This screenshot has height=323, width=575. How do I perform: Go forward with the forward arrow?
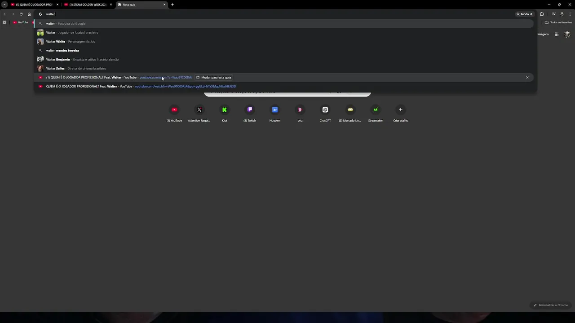point(13,14)
